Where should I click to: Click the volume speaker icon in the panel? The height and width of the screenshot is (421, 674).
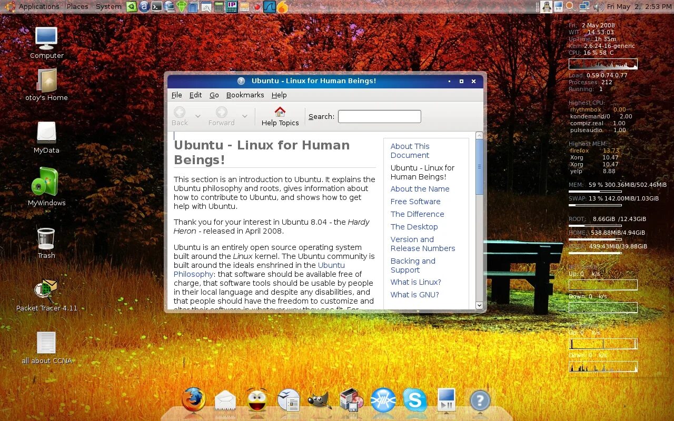click(x=599, y=7)
